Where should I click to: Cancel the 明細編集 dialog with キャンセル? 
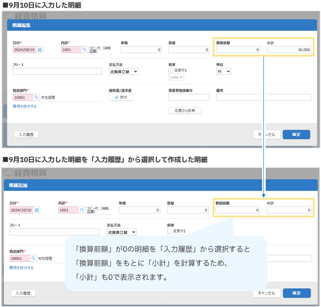coord(266,134)
